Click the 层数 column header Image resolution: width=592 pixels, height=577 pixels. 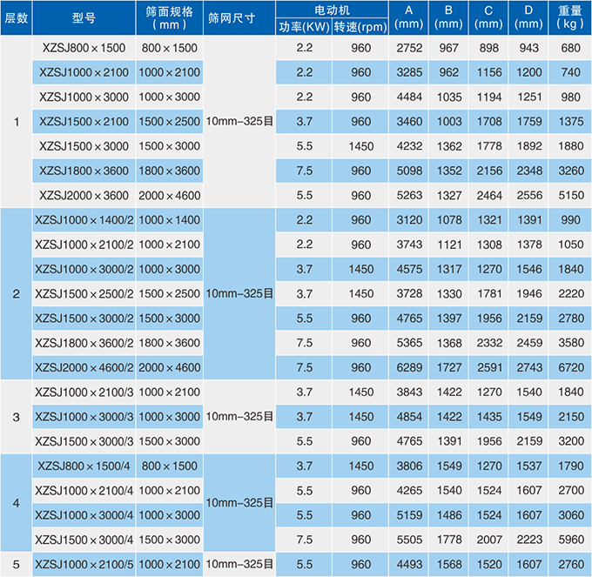tap(16, 18)
